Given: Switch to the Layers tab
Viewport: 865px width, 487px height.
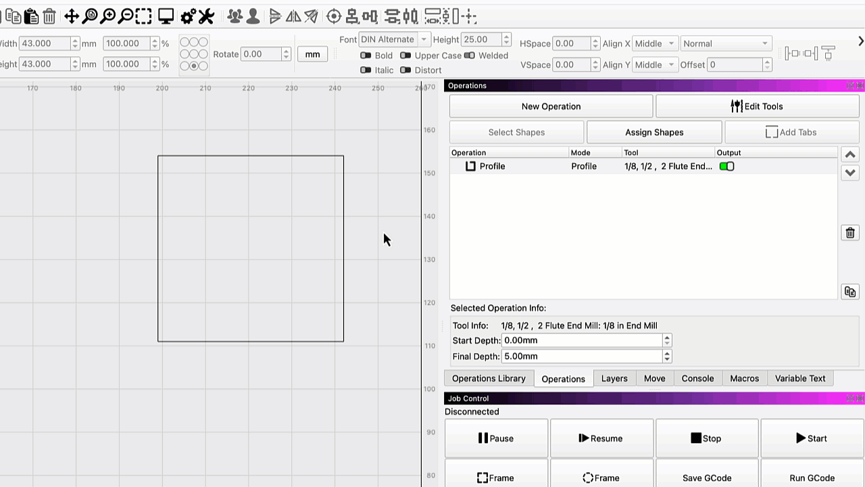Looking at the screenshot, I should [x=614, y=379].
